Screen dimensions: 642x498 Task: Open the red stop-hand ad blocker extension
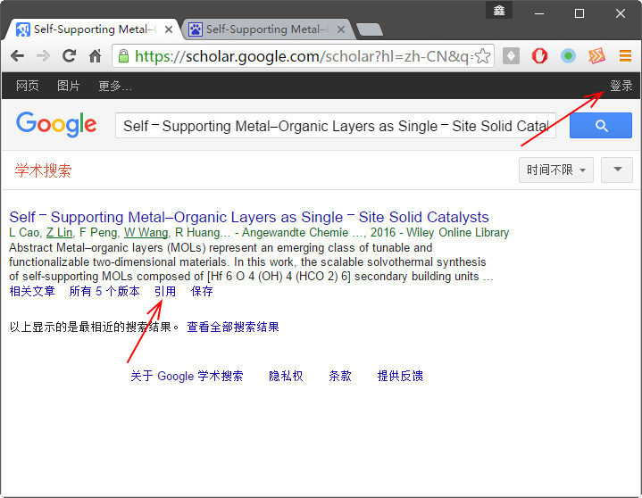coord(539,55)
